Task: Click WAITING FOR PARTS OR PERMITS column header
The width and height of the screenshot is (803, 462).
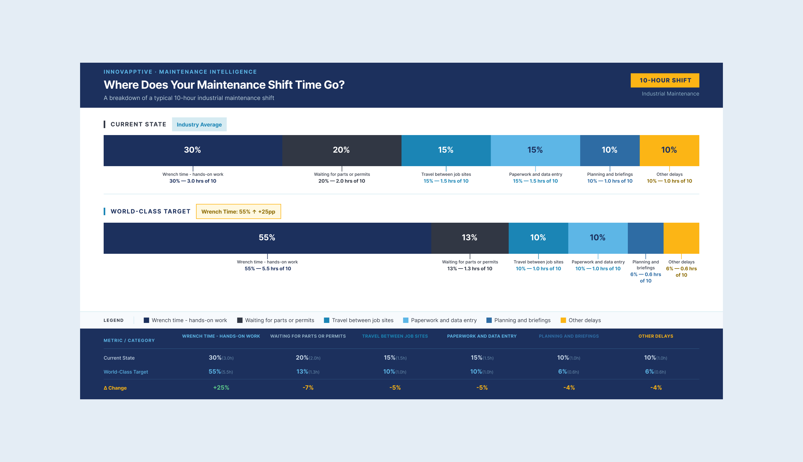Action: [308, 336]
